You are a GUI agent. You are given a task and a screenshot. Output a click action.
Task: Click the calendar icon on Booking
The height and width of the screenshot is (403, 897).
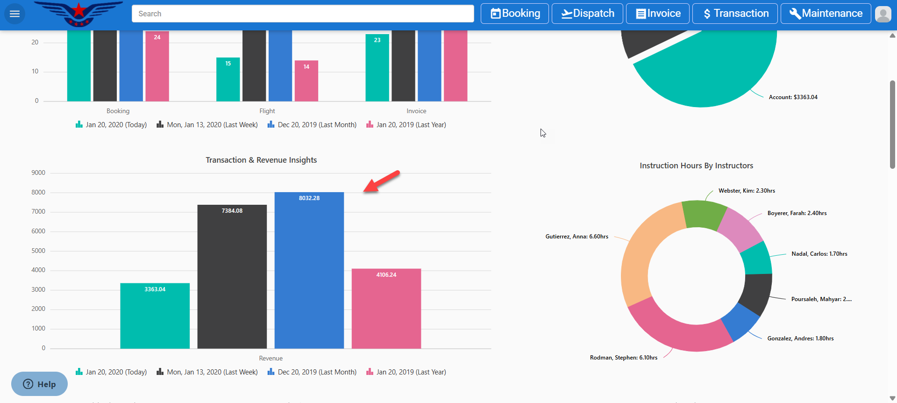tap(495, 14)
